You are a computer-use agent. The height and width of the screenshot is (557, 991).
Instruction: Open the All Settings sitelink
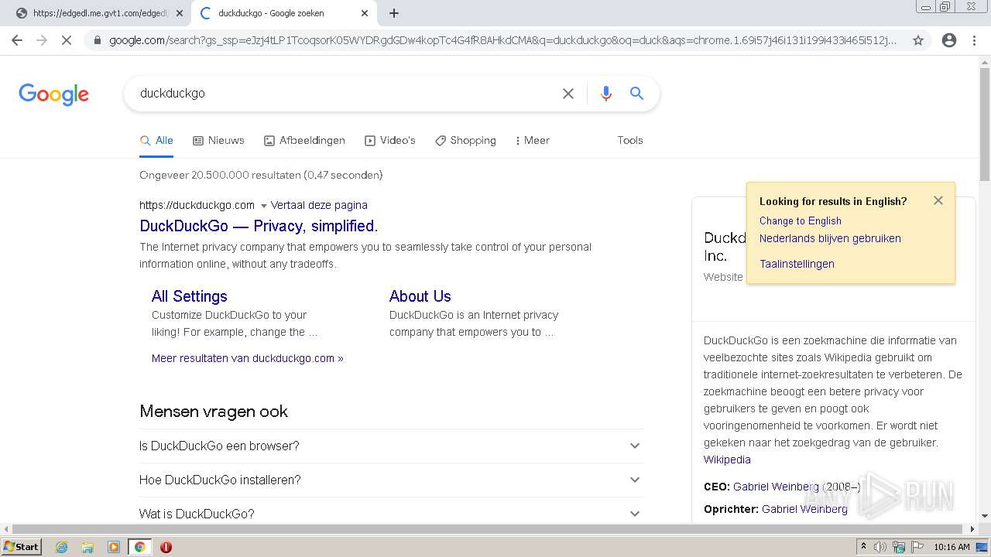tap(190, 296)
